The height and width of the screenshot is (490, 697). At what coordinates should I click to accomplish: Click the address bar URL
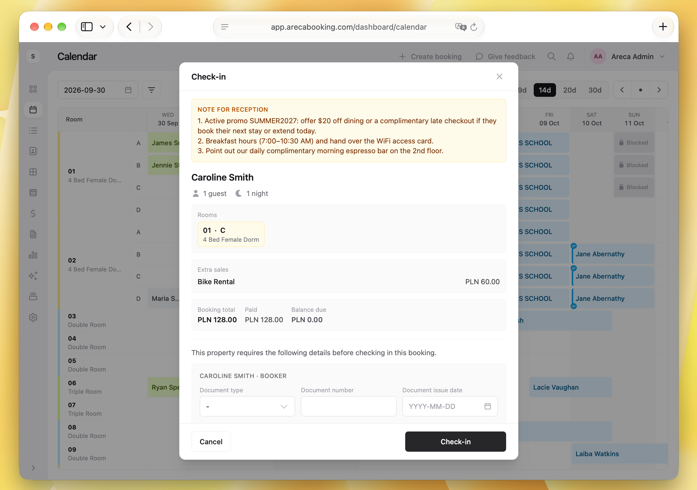tap(348, 27)
